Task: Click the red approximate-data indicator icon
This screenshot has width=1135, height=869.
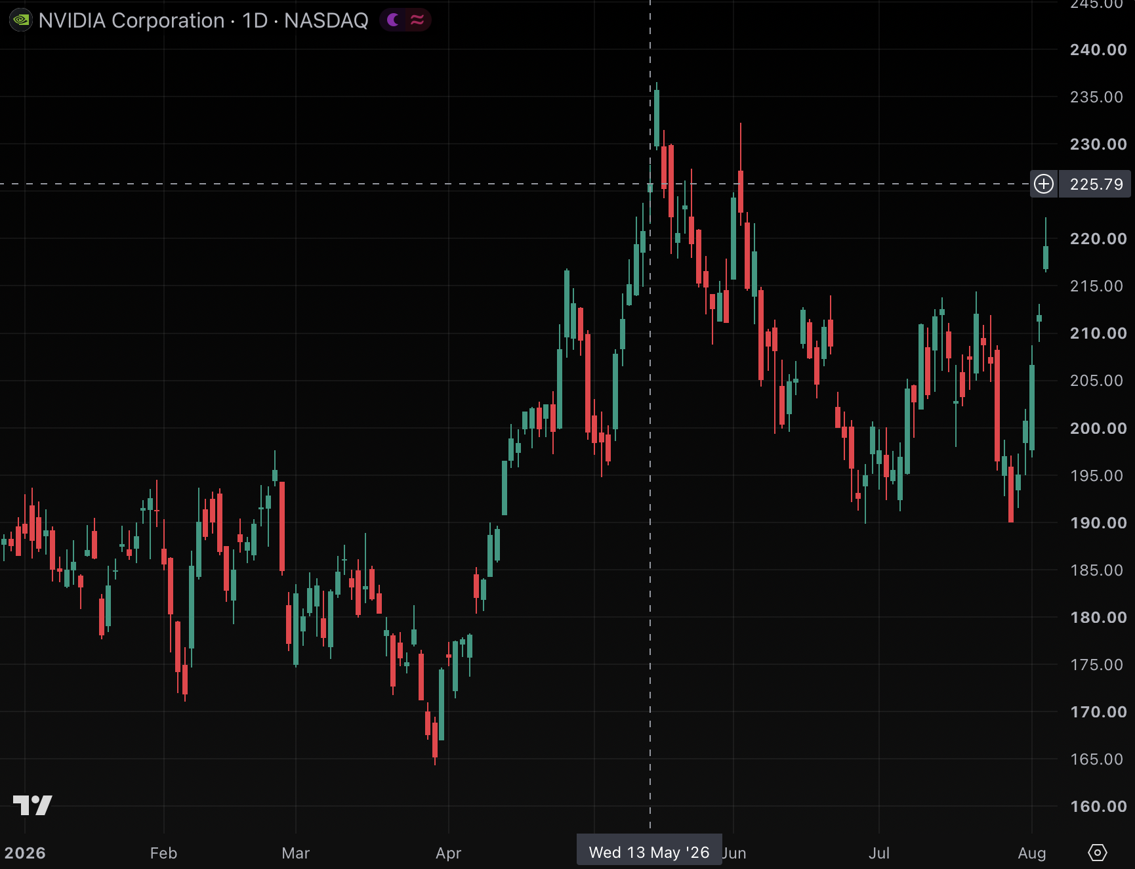Action: click(417, 20)
